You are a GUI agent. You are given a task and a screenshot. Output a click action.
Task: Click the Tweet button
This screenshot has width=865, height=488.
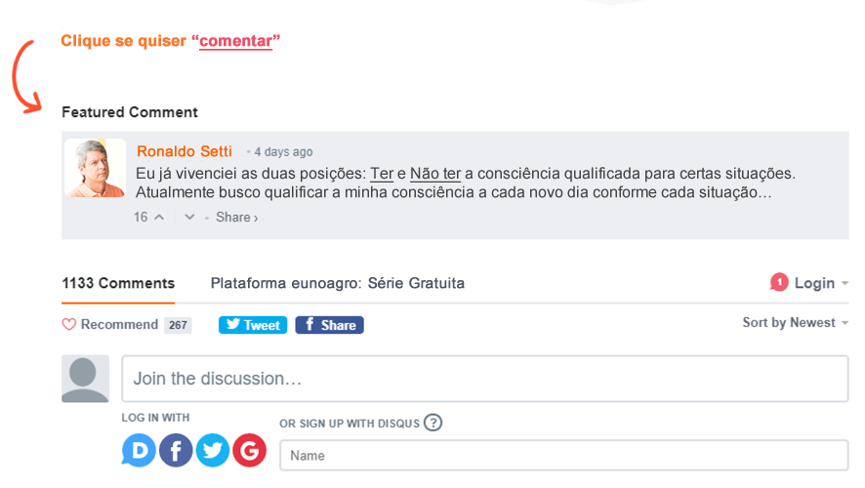(253, 325)
